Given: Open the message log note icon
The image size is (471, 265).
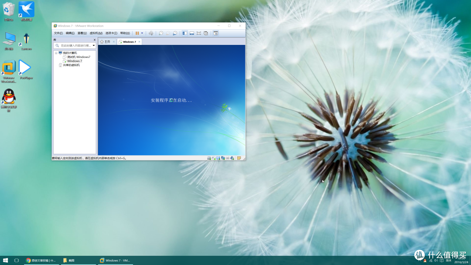Looking at the screenshot, I should click(x=239, y=158).
